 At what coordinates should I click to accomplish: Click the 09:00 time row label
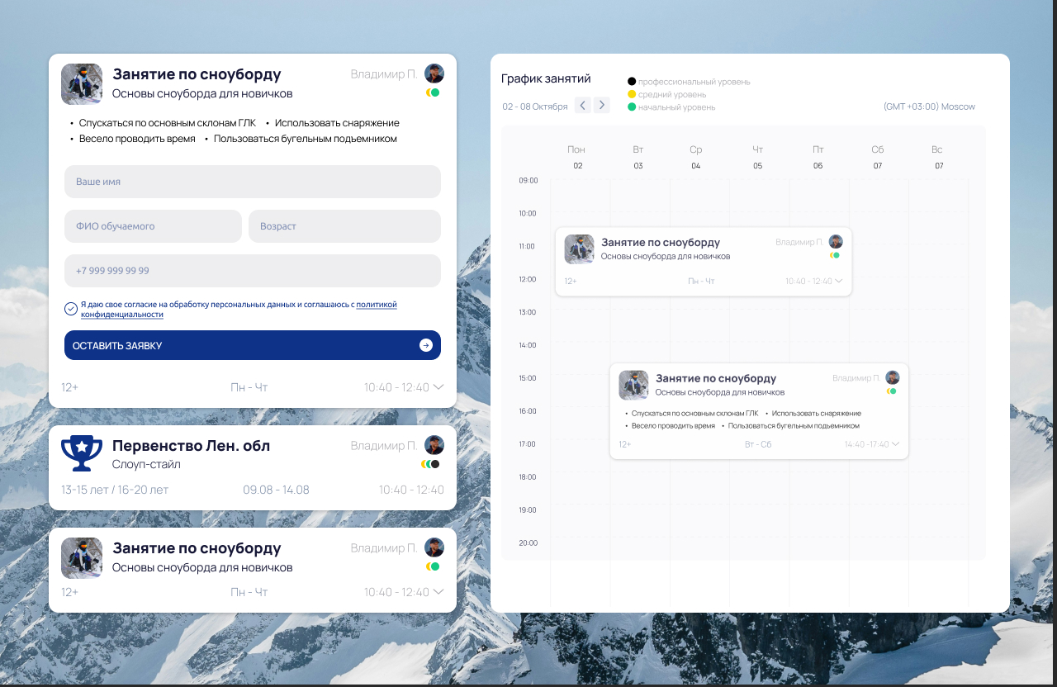pos(528,180)
